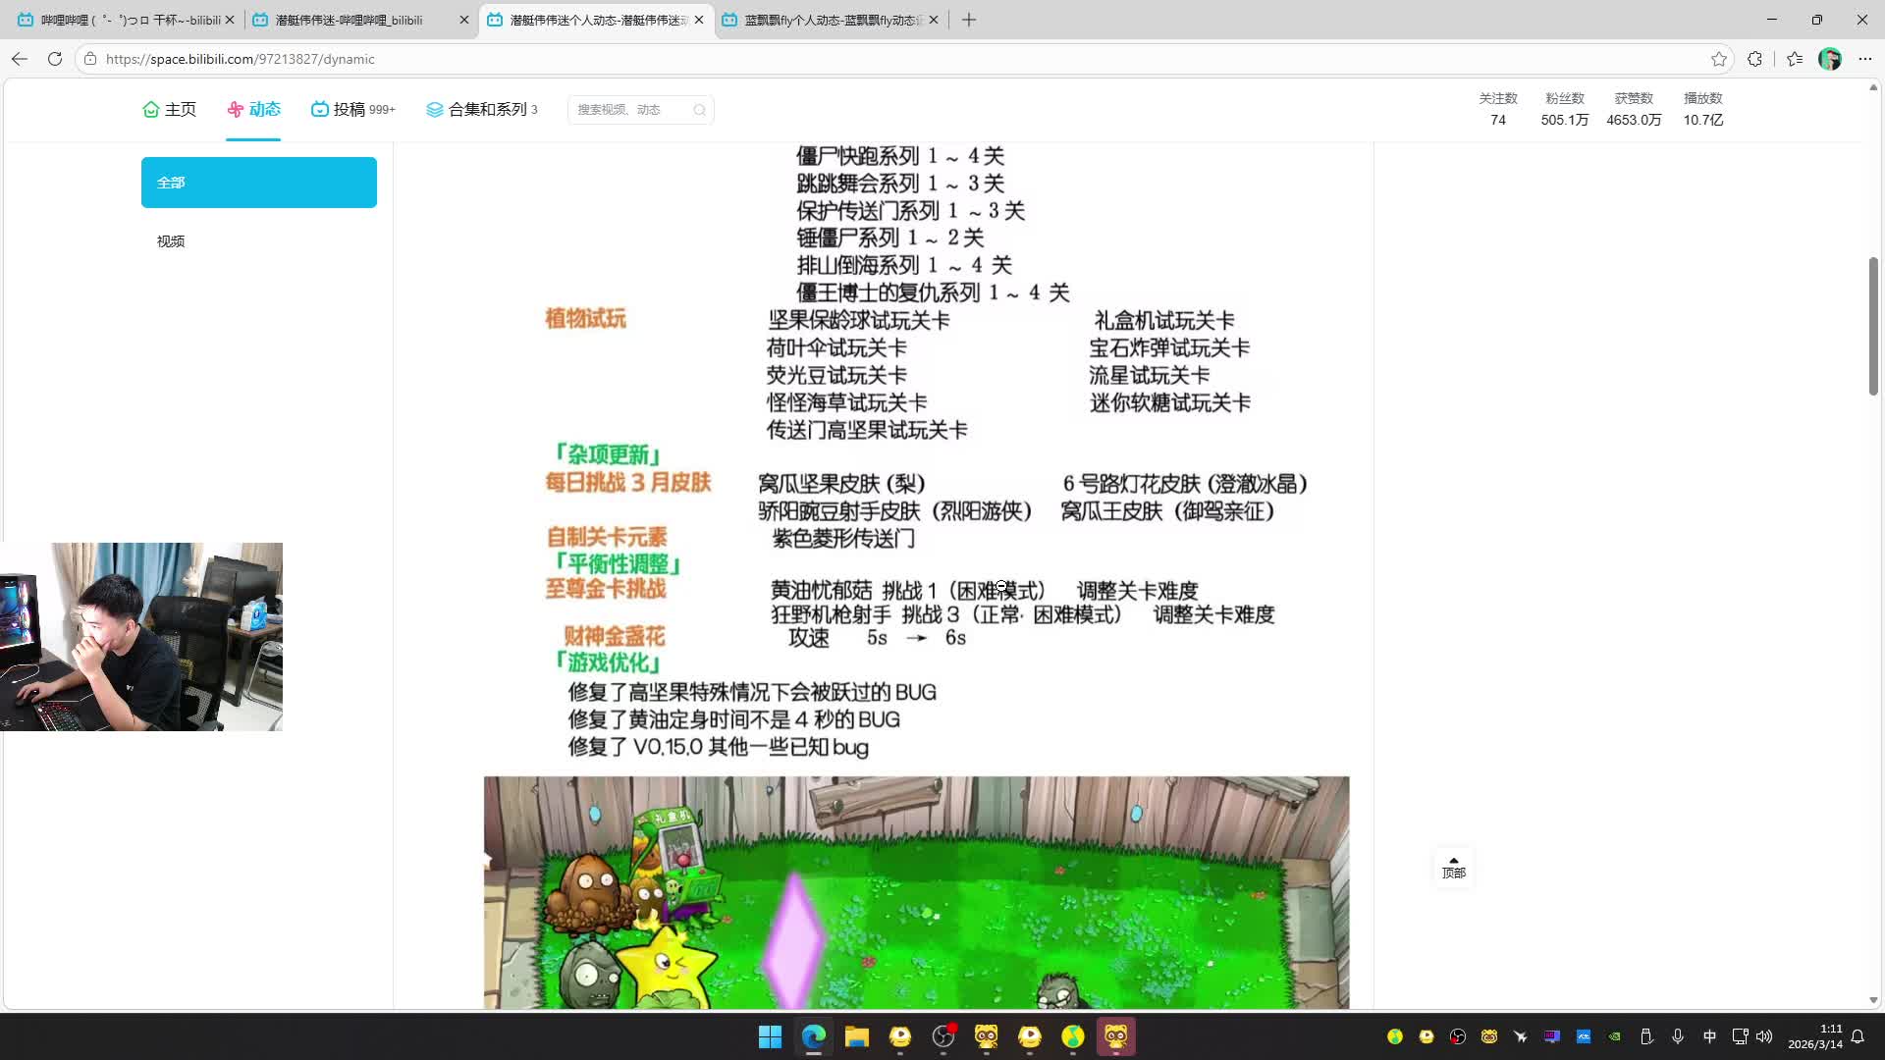The image size is (1885, 1060).
Task: Filter dynamics by 视频
Action: (x=171, y=241)
